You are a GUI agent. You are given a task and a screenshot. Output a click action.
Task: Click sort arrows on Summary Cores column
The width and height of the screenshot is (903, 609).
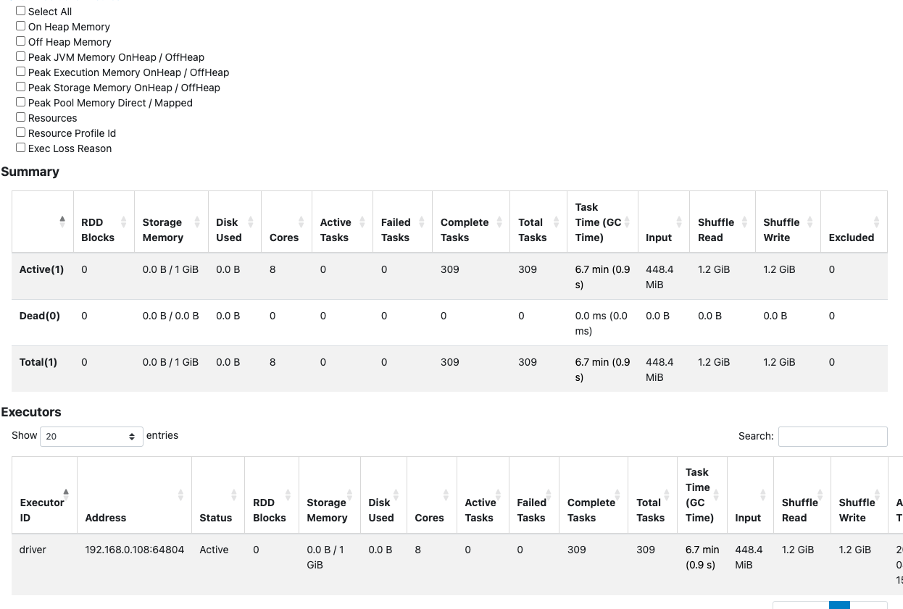point(301,222)
